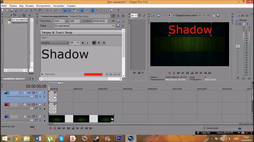Delete the preset in the Titles generator
The width and height of the screenshot is (254, 142).
(123, 26)
